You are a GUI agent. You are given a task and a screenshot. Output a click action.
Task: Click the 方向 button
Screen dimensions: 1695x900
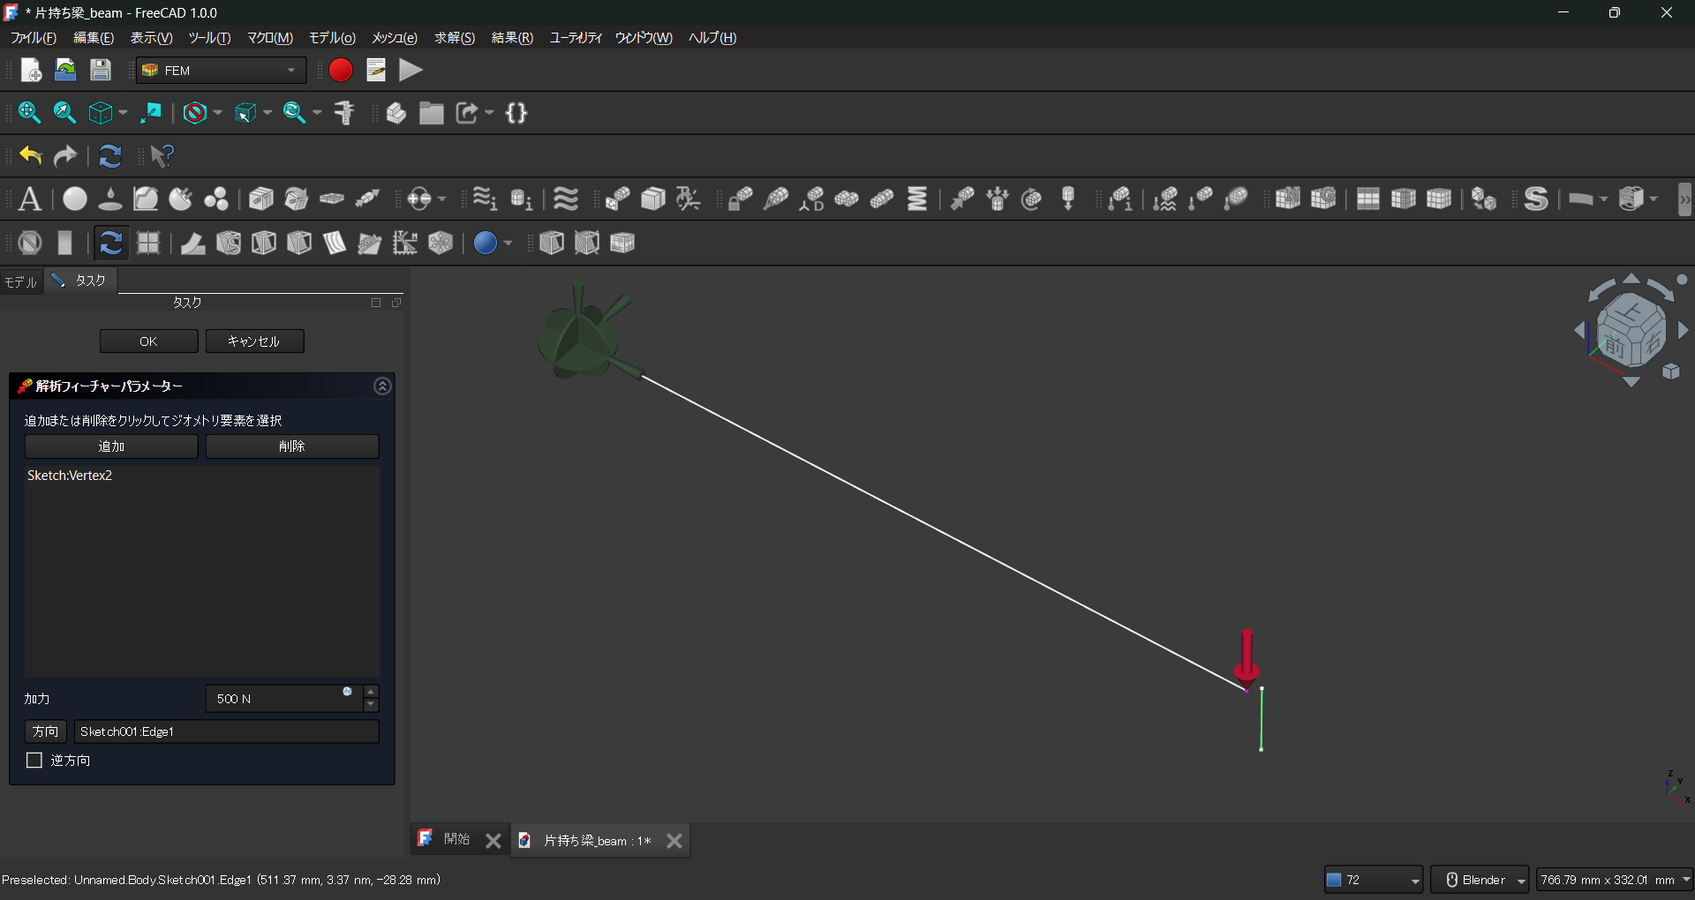click(x=45, y=731)
